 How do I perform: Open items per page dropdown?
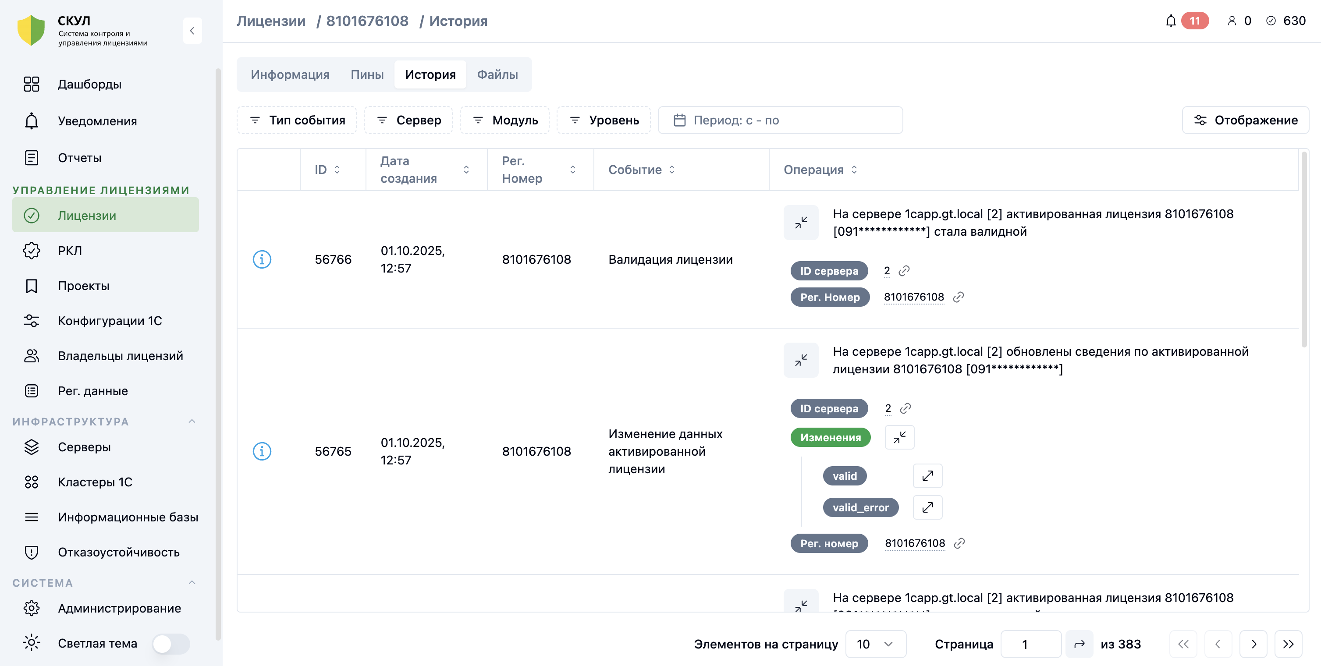click(875, 644)
